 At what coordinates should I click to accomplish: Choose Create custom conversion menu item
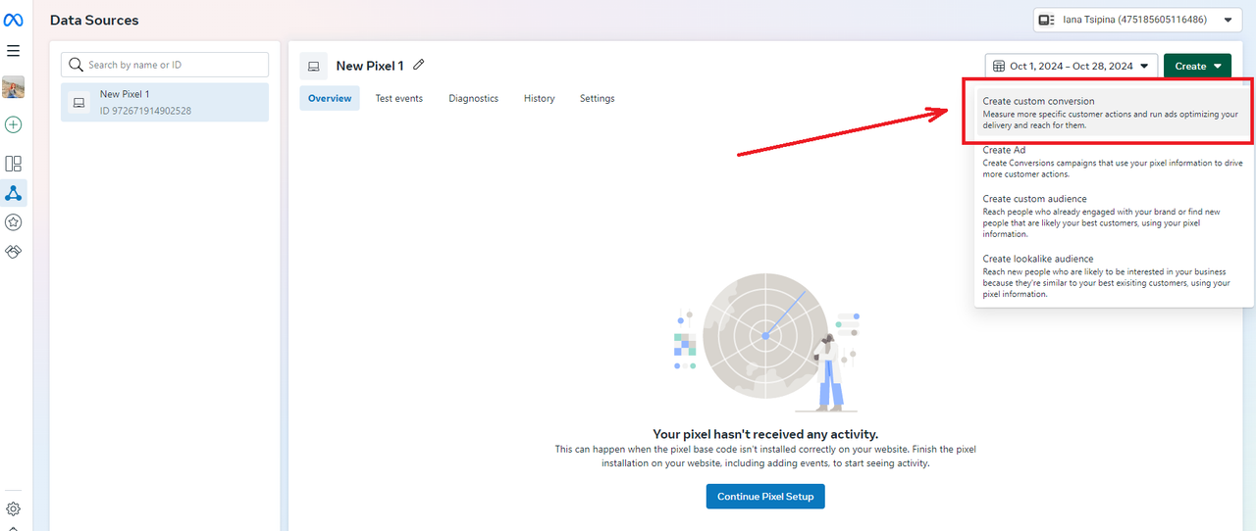click(1114, 113)
